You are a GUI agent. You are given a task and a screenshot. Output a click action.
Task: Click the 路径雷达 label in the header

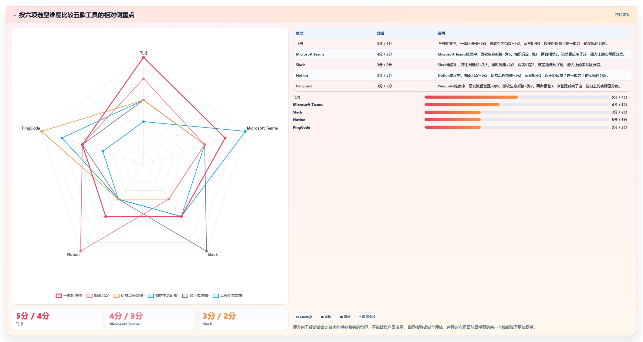622,15
